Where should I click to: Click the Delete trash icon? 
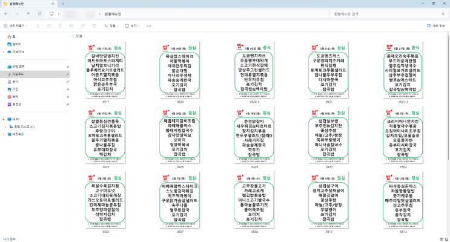point(94,26)
